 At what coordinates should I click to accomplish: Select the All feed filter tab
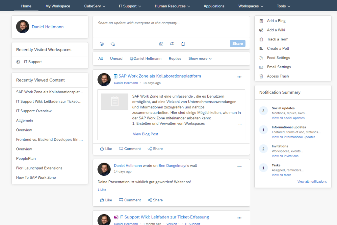click(101, 58)
